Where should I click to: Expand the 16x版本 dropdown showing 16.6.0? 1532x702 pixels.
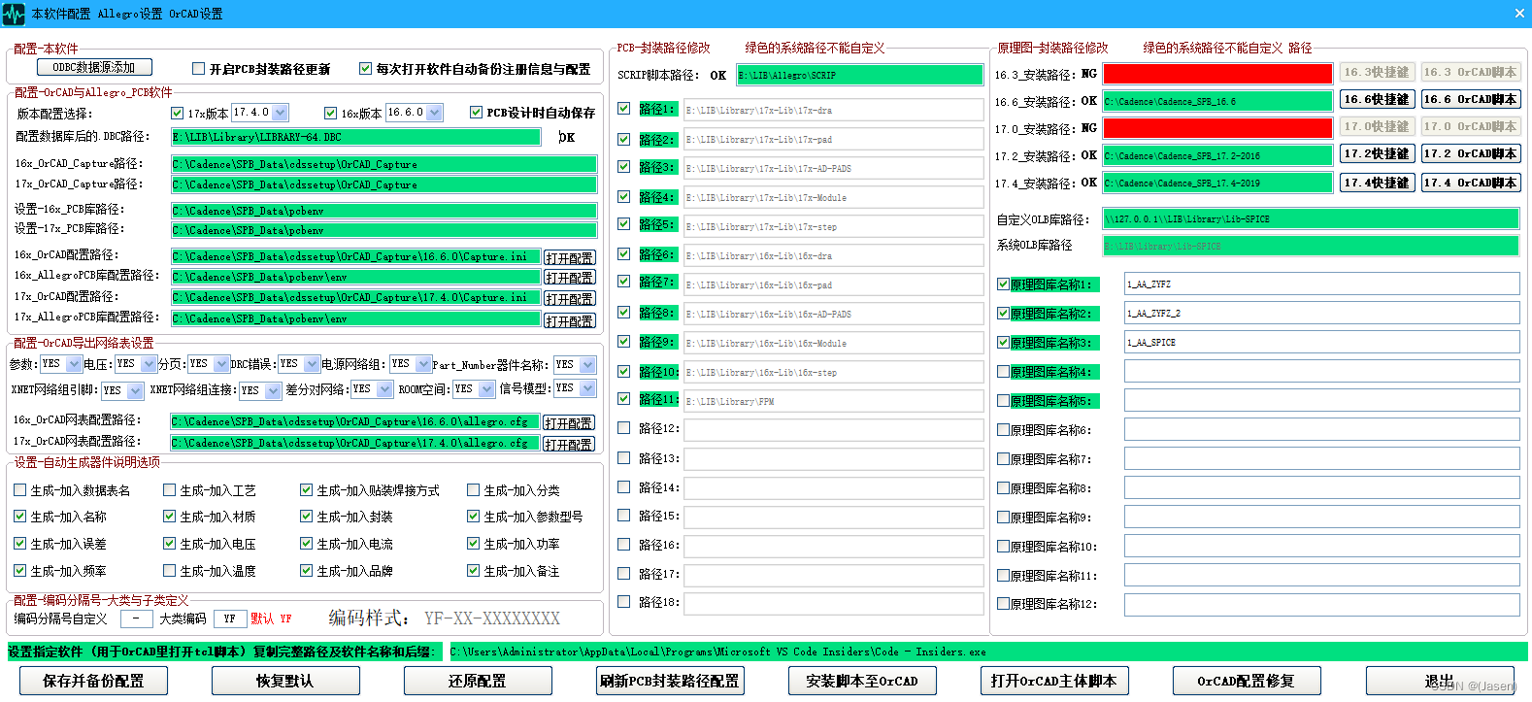tap(434, 113)
